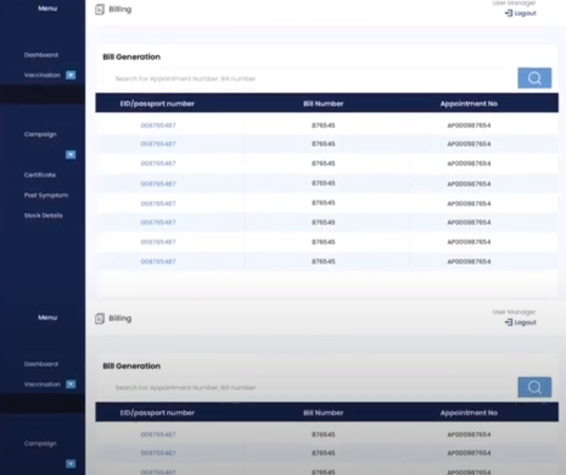This screenshot has height=475, width=566.
Task: Open Dashboard in the lower sidebar menu
Action: point(41,364)
